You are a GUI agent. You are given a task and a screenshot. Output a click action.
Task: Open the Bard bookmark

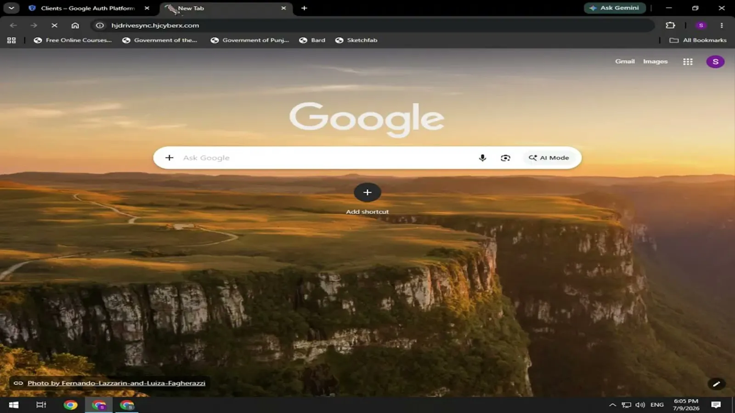(312, 40)
